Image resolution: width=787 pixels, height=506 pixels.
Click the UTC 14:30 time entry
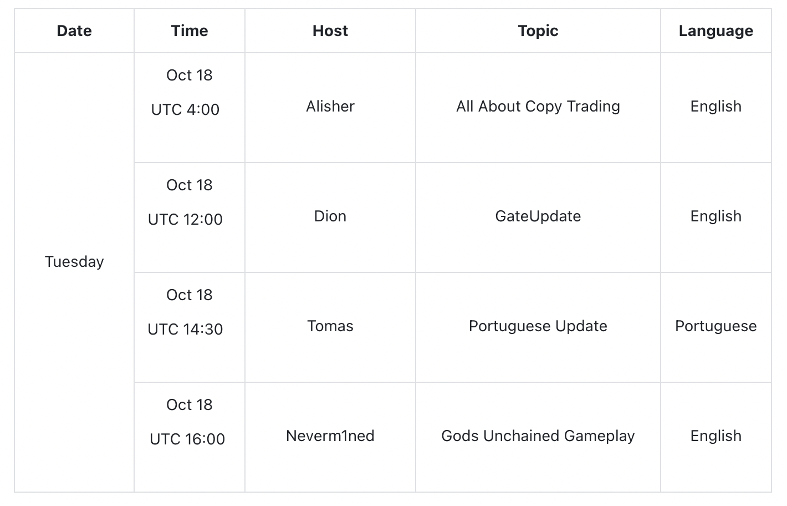click(186, 330)
